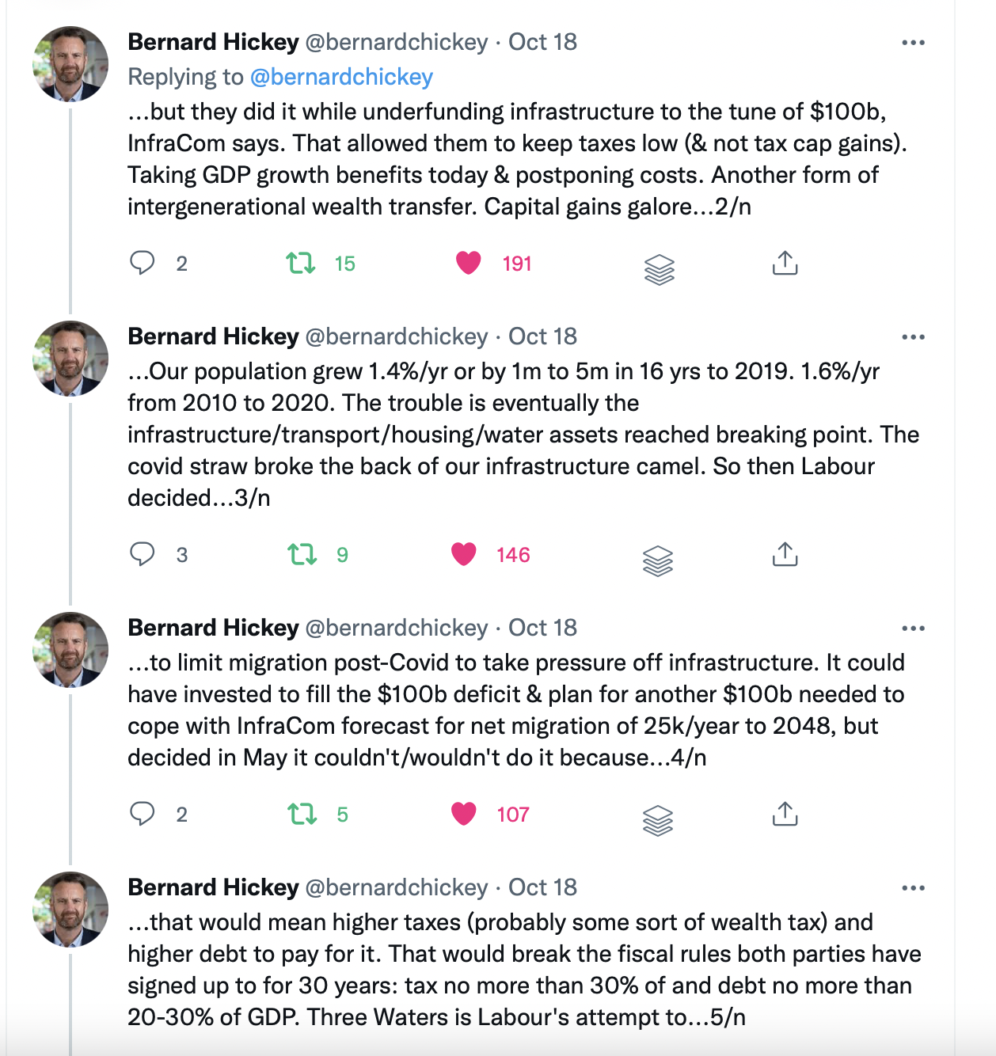Open layers icon on the 2/n tweet
Screen dimensions: 996x1056
point(659,270)
